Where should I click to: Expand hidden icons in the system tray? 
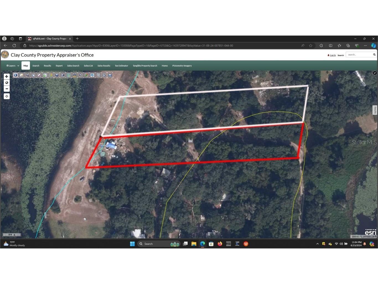click(317, 244)
